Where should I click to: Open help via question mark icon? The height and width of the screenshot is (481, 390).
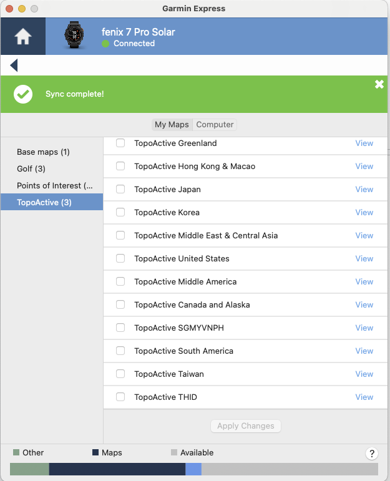[372, 454]
